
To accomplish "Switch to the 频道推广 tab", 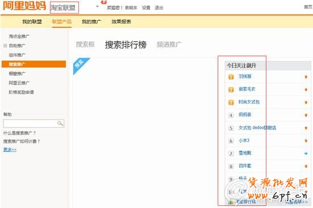I will tap(169, 44).
